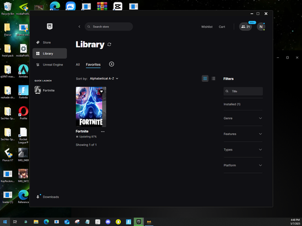Click Epic Games Launcher taskbar icon
Image resolution: width=302 pixels, height=226 pixels.
[139, 222]
